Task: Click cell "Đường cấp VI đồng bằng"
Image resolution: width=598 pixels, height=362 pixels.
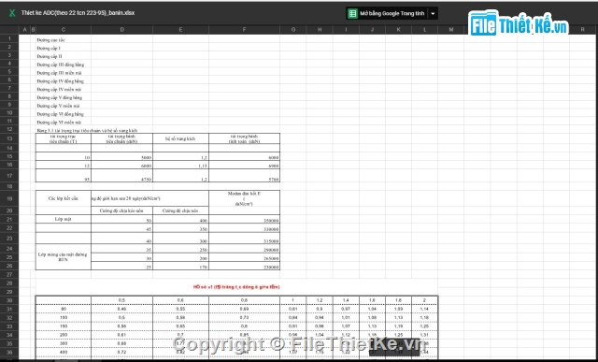Action: 60,114
